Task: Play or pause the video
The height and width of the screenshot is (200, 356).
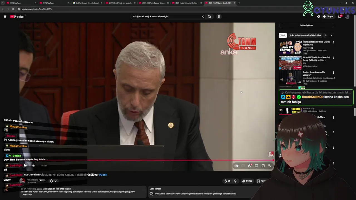Action: [25, 166]
